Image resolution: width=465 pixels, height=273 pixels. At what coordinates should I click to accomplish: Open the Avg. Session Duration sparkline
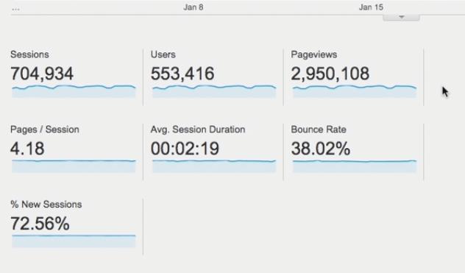pyautogui.click(x=214, y=166)
